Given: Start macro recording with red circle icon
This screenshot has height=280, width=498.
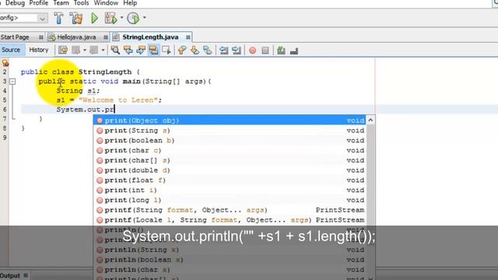Looking at the screenshot, I should [x=252, y=51].
